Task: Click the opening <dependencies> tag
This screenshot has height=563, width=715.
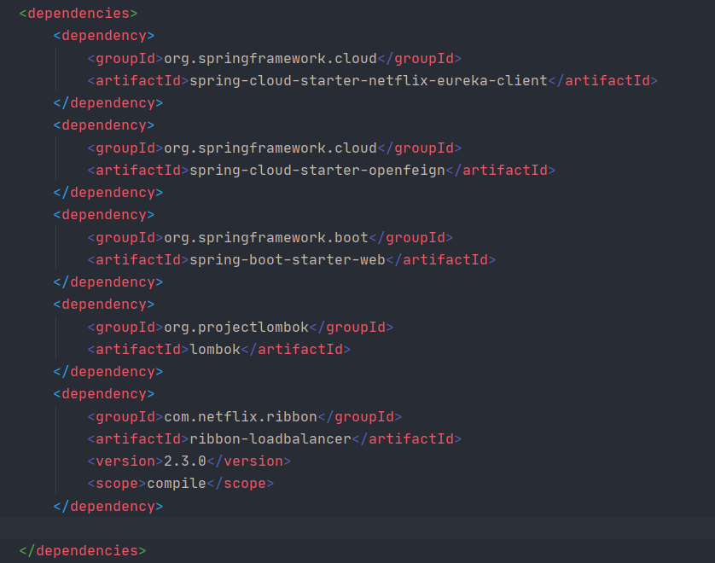Action: [78, 13]
